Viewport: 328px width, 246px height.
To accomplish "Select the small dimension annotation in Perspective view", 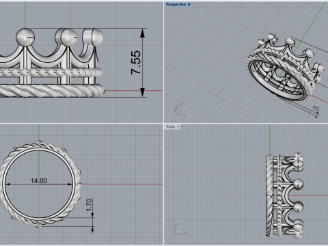I will (x=316, y=108).
